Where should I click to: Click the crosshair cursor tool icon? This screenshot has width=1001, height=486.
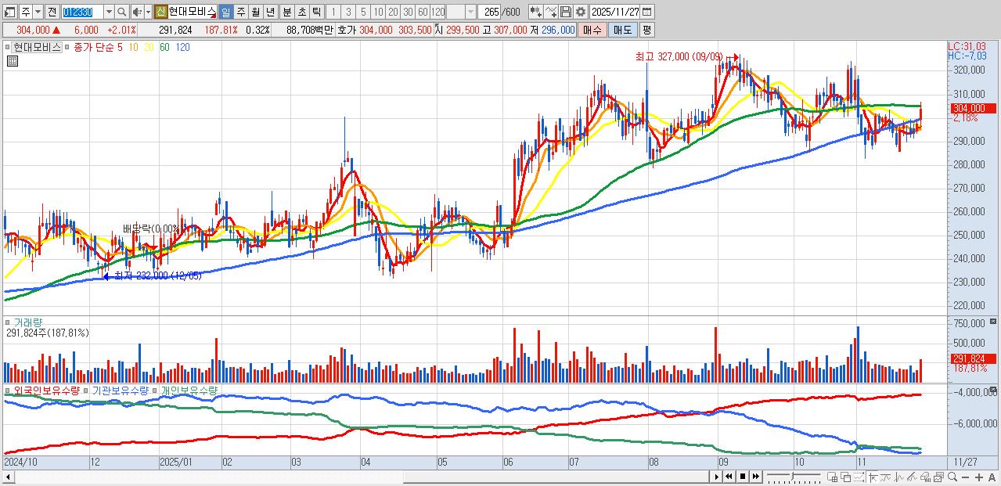click(873, 477)
